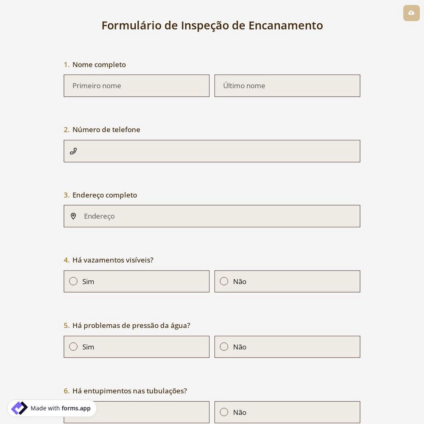424x424 pixels.
Task: Click the Número de telefone question label
Action: tap(106, 129)
